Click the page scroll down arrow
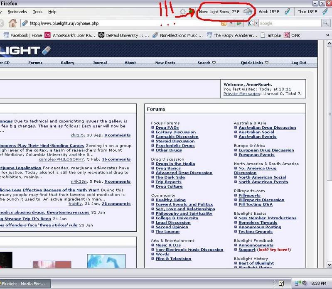Viewport: 332px width, 289px height. pos(329,265)
